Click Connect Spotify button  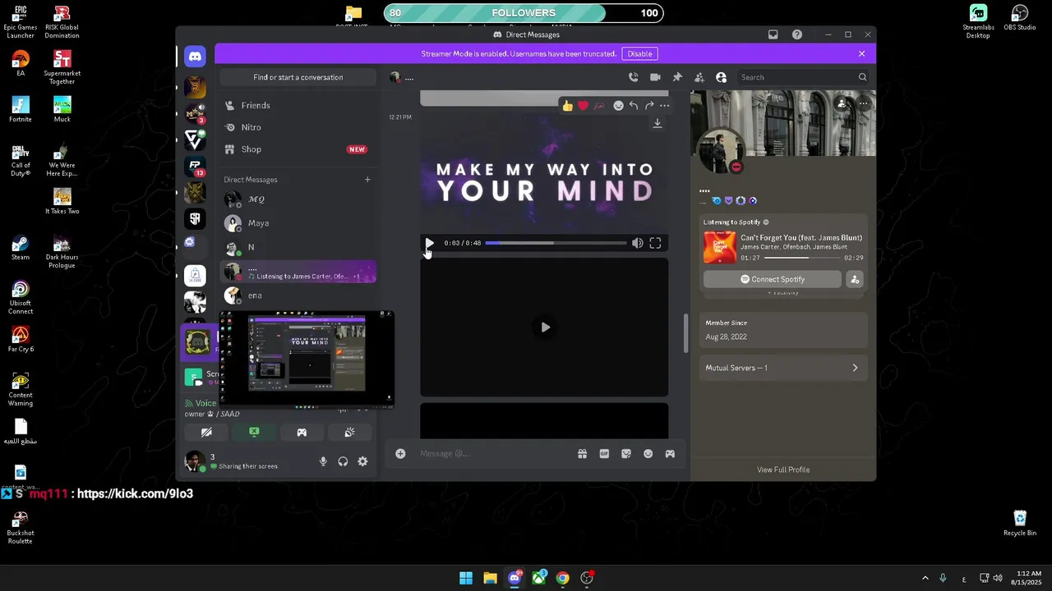773,279
